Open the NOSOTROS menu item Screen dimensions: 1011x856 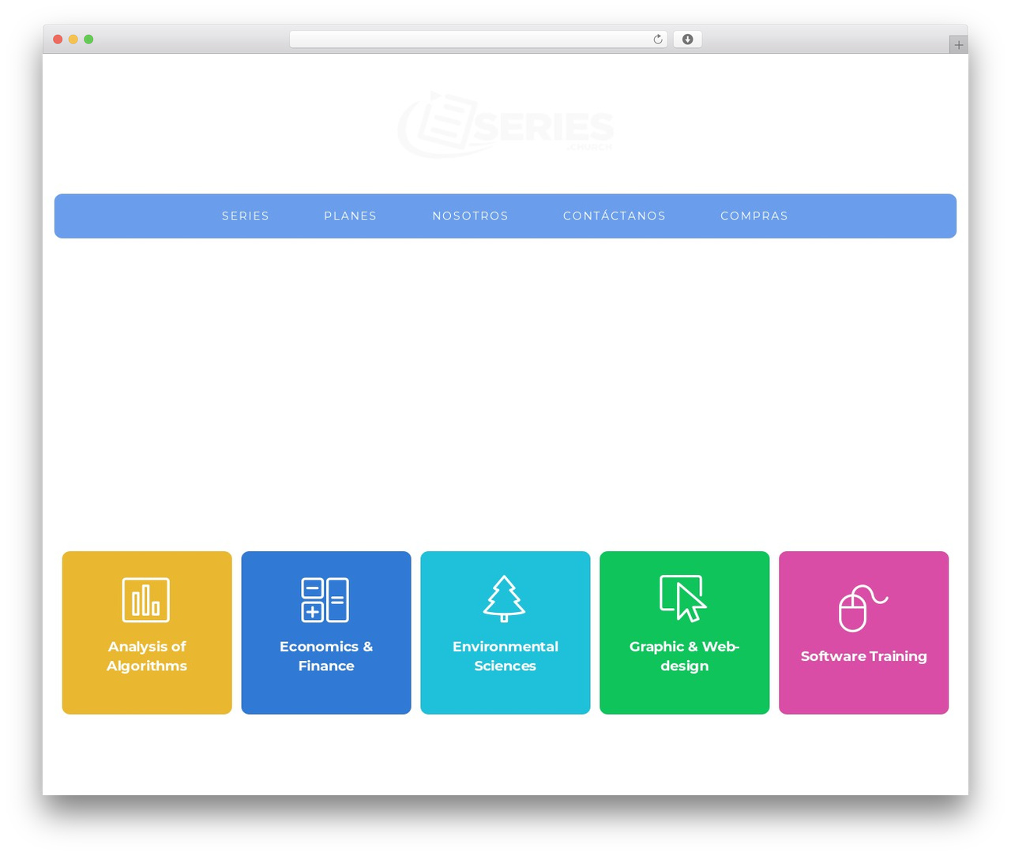[x=471, y=216]
